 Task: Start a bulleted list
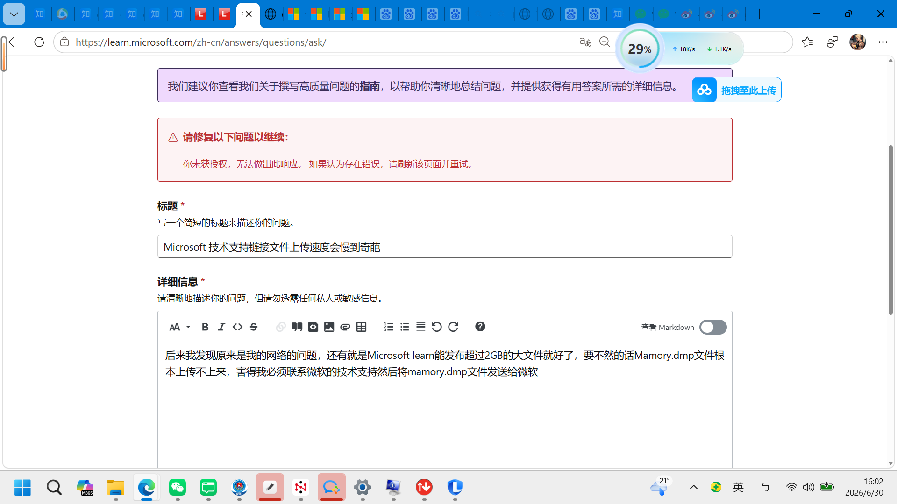point(405,327)
